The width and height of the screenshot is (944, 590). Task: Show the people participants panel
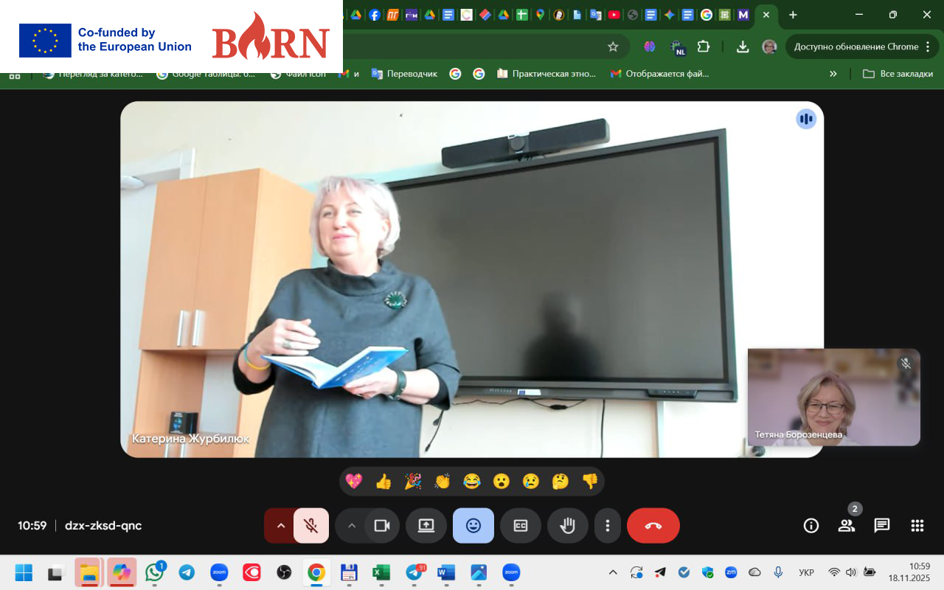point(846,526)
